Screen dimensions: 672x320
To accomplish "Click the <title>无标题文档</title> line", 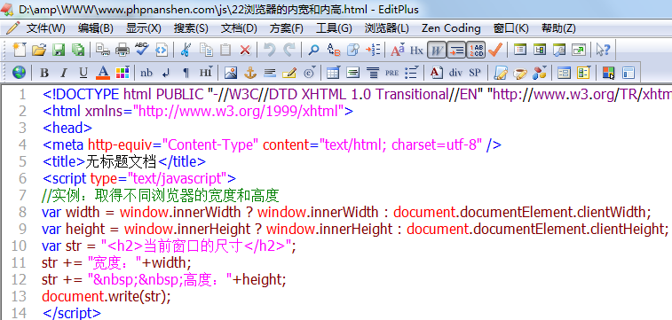I will pos(124,161).
